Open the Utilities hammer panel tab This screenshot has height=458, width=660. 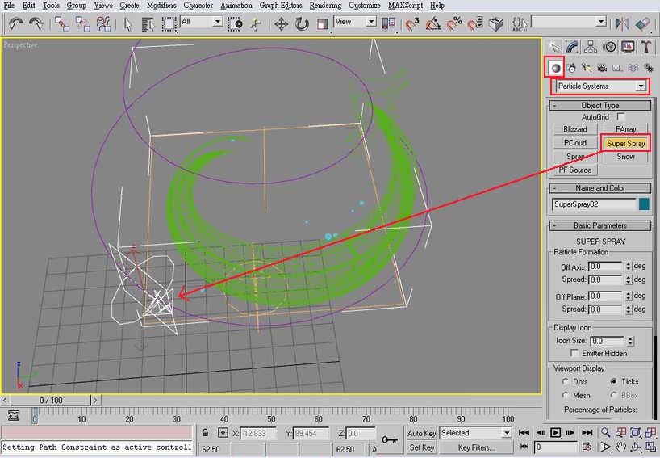[646, 47]
